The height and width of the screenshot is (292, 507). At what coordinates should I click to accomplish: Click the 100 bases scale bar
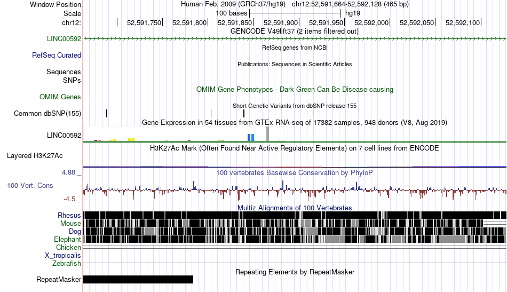pyautogui.click(x=295, y=13)
